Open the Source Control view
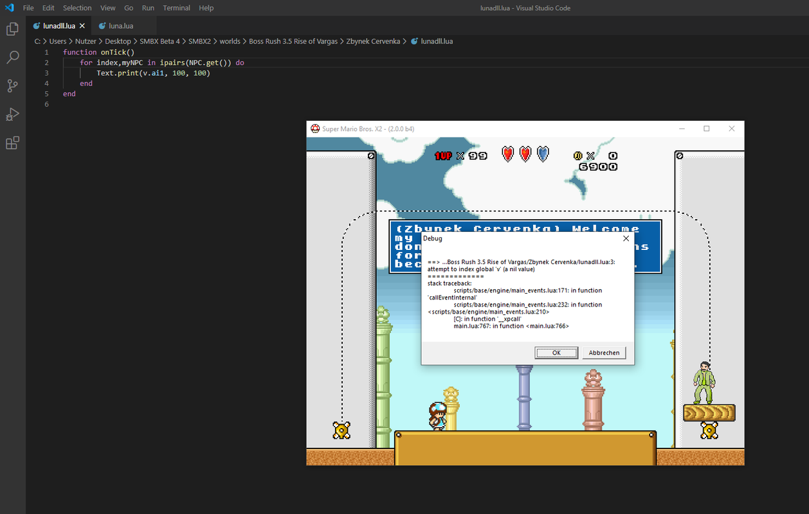The height and width of the screenshot is (514, 809). click(x=12, y=85)
